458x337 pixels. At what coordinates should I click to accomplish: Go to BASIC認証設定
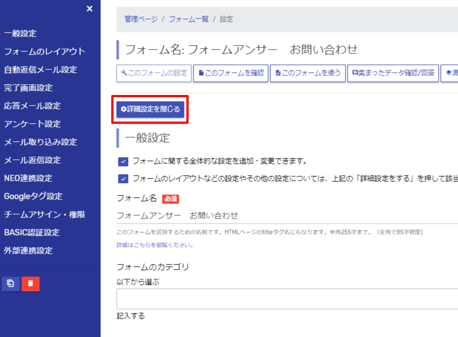(32, 232)
